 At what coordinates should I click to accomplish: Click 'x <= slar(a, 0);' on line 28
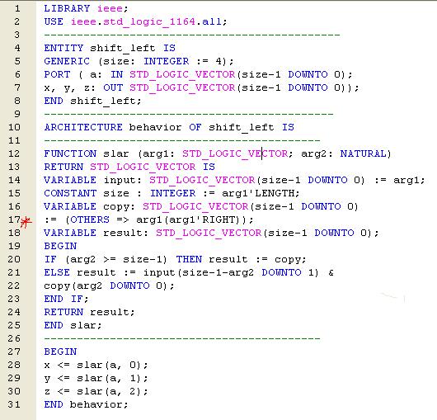(x=96, y=365)
